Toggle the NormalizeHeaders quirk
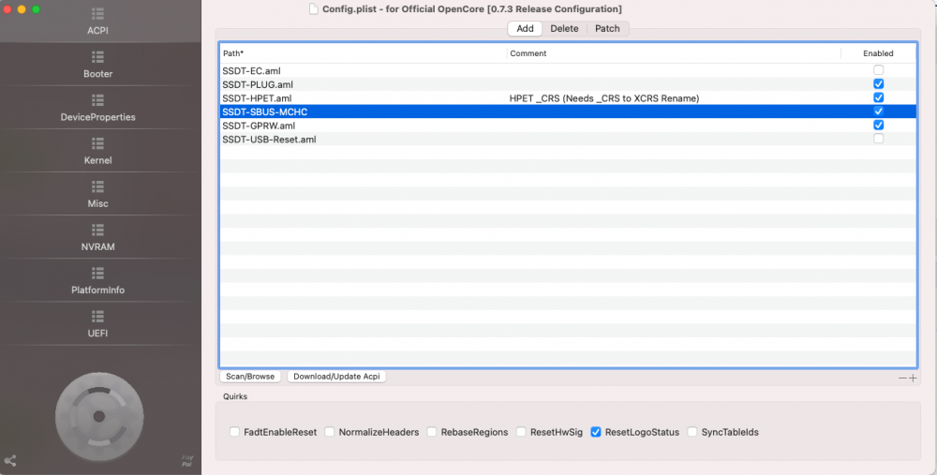 click(x=329, y=431)
